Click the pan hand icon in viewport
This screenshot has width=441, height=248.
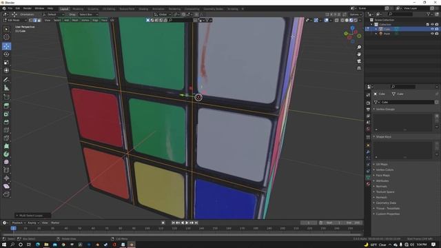(359, 54)
